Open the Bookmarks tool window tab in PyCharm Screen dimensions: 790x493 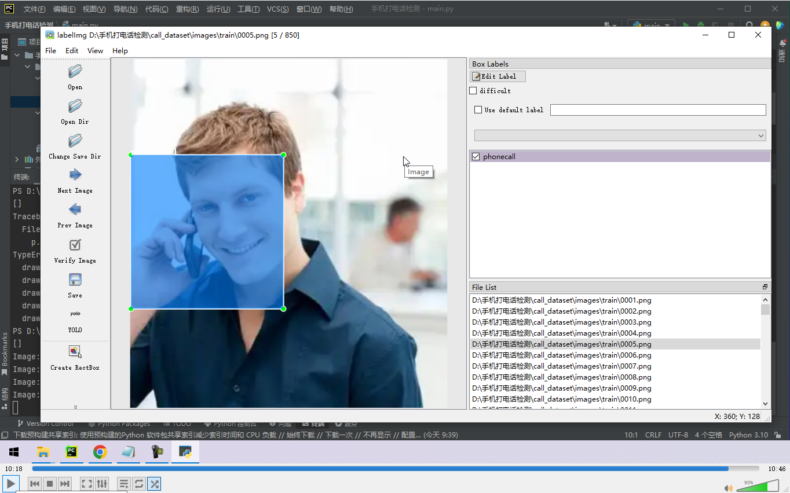[5, 353]
